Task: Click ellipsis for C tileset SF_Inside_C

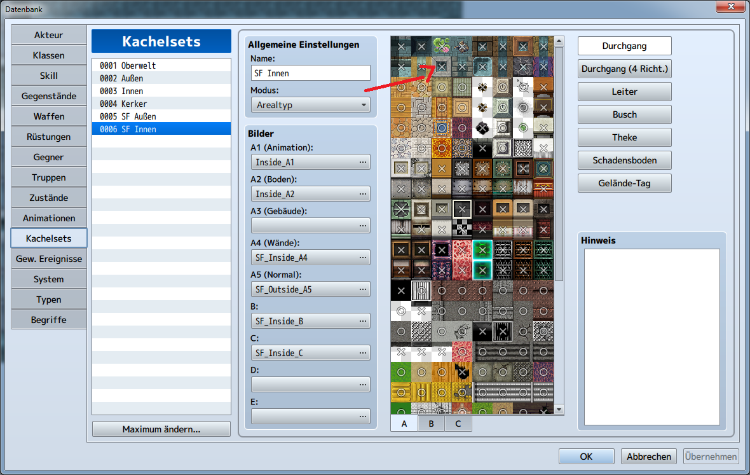Action: 363,353
